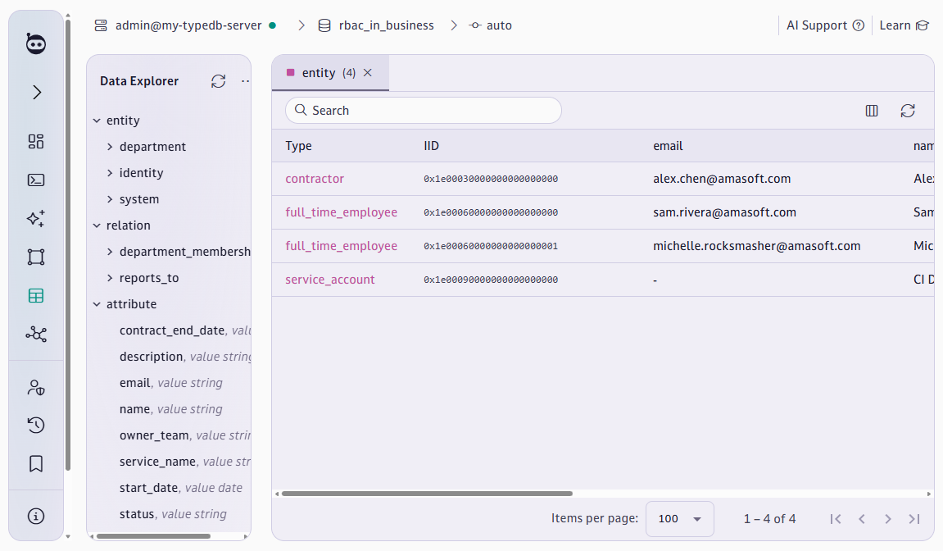Screen dimensions: 943x551
Task: Expand the identity tree node
Action: (110, 173)
